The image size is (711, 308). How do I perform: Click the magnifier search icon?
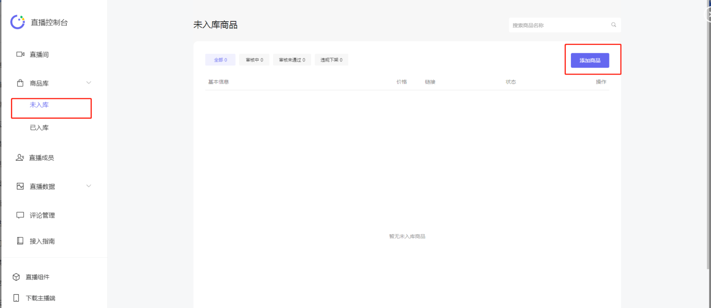click(613, 25)
